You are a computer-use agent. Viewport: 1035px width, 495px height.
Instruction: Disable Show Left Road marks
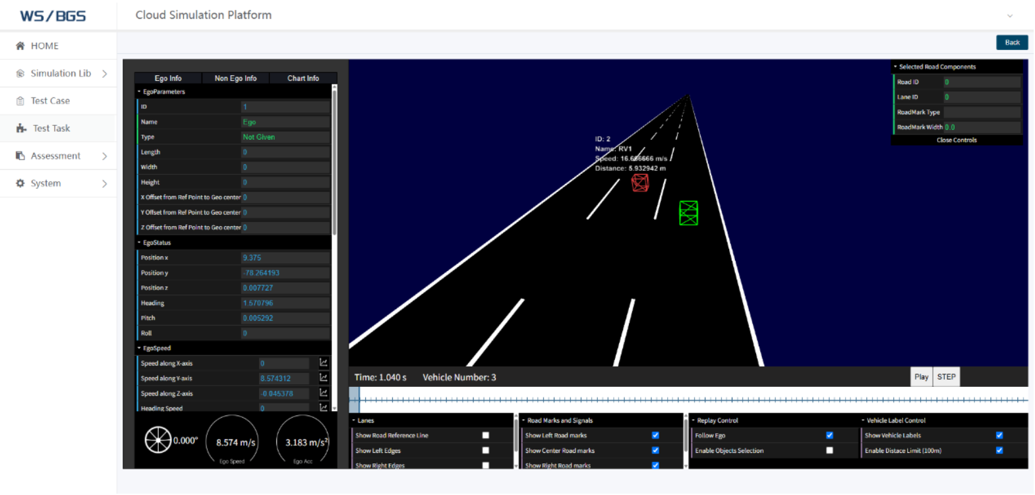(655, 435)
